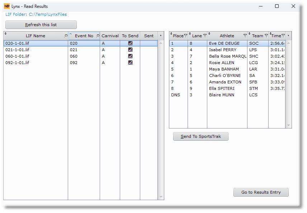Sort by the Carnival column header
The height and width of the screenshot is (213, 307).
coord(110,36)
